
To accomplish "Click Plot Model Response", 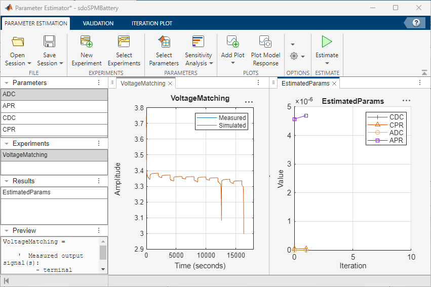I will pos(265,42).
